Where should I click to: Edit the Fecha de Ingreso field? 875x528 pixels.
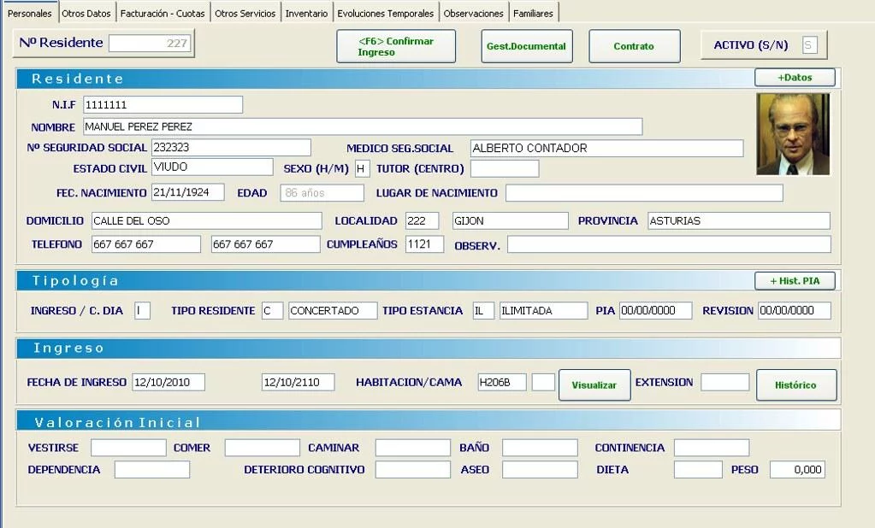168,382
